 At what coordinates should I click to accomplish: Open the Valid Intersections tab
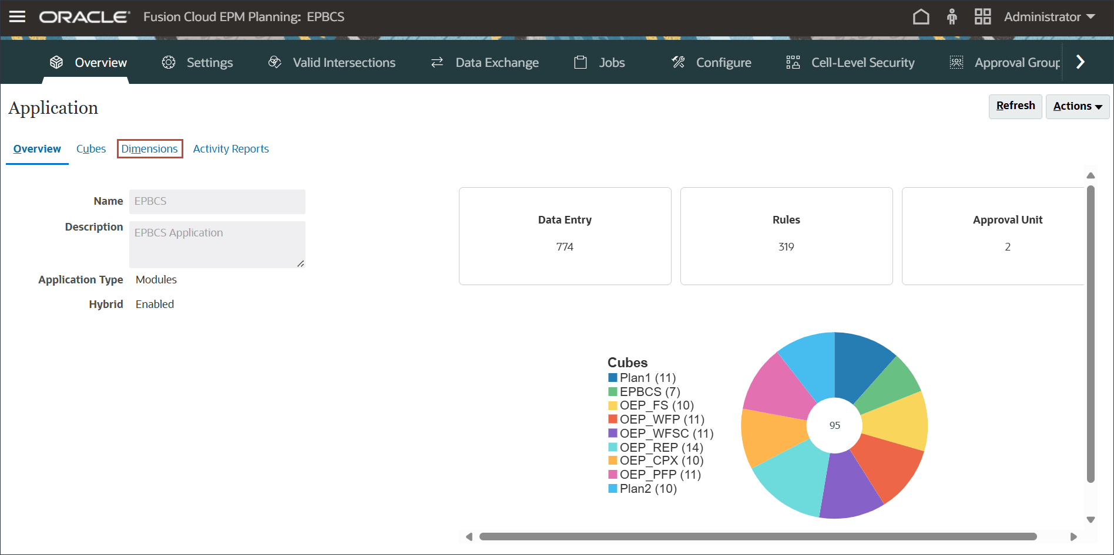pos(332,62)
